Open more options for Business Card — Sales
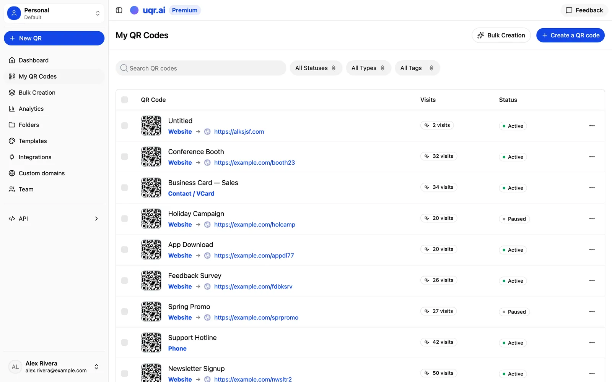Screen dimensions: 612x382 592,188
